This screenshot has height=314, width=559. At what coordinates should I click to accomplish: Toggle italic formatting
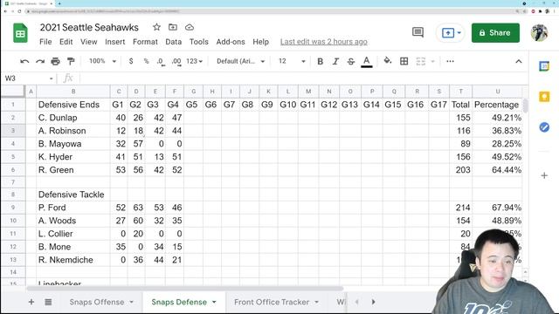335,61
